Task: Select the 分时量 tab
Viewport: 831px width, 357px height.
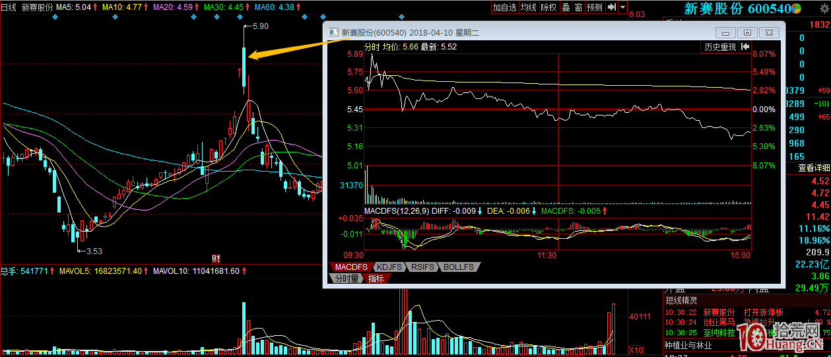Action: (x=347, y=278)
